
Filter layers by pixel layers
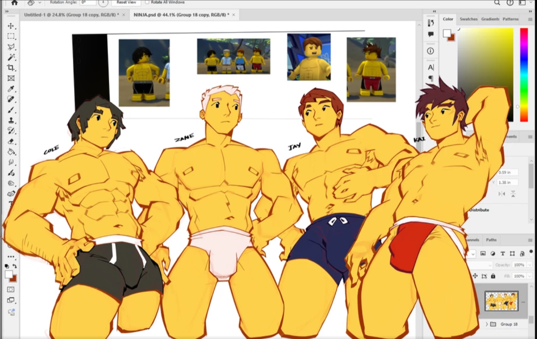point(483,254)
